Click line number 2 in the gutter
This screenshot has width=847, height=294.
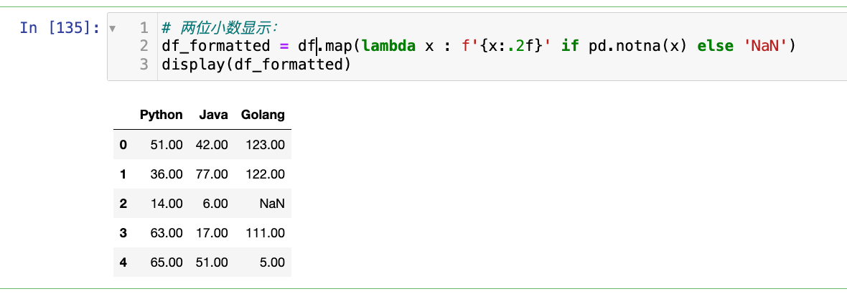pos(144,47)
